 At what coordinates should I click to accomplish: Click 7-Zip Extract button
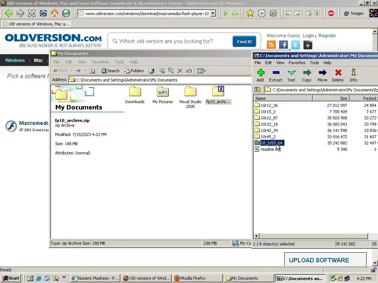pyautogui.click(x=275, y=75)
